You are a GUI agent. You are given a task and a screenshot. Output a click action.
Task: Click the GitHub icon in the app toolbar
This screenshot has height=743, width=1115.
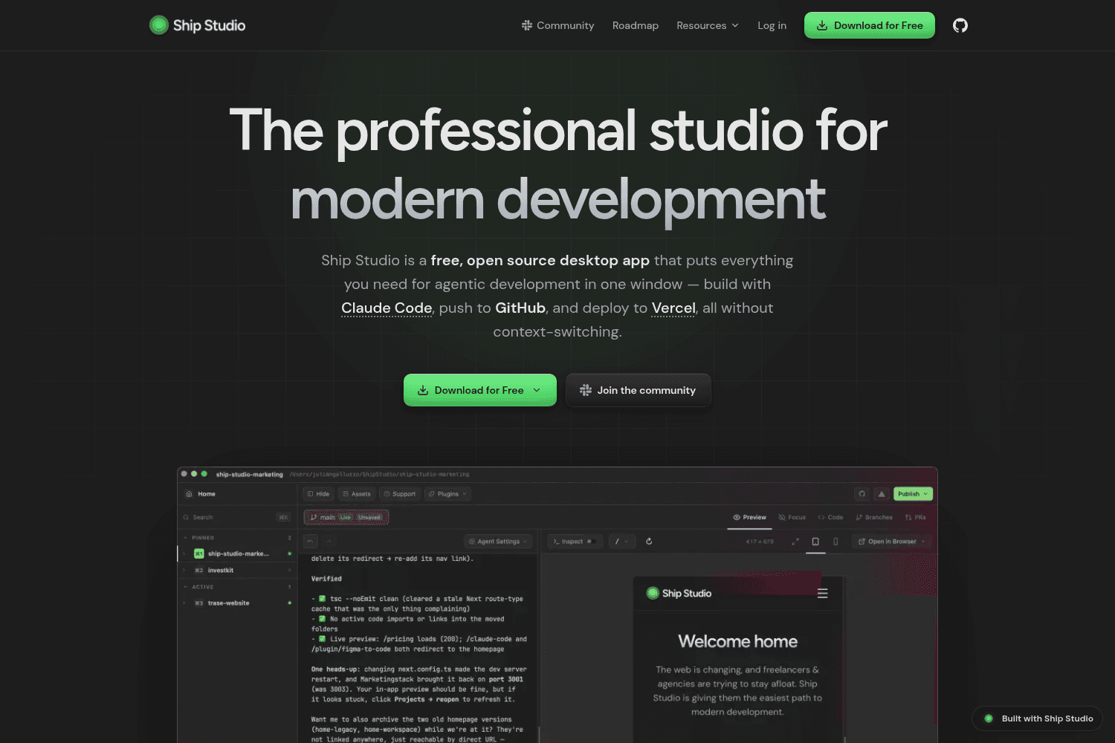coord(862,494)
